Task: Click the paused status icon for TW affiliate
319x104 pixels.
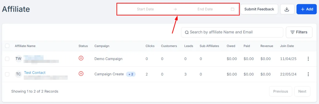Action: click(81, 58)
